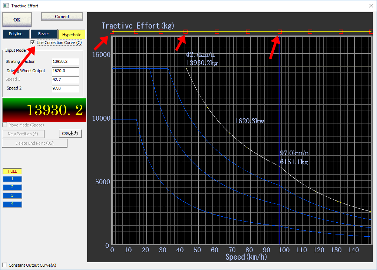Open the Hyperbolic curve tab
Viewport: 377px width, 270px height.
(x=72, y=35)
